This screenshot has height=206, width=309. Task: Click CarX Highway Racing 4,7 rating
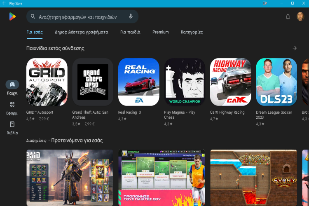click(x=214, y=119)
